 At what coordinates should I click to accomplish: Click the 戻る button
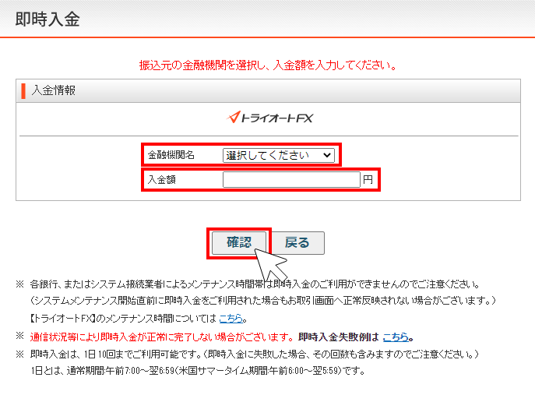[x=297, y=243]
